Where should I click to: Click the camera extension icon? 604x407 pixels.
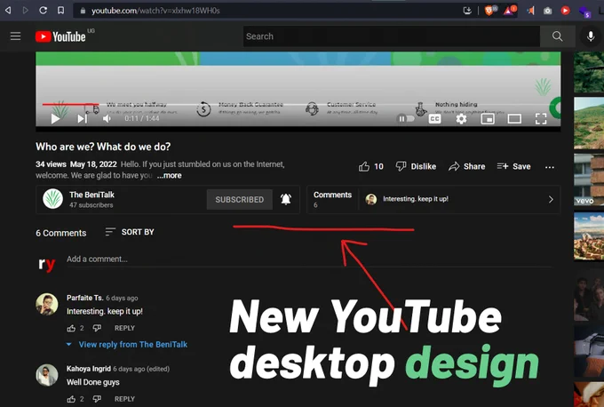coord(547,11)
